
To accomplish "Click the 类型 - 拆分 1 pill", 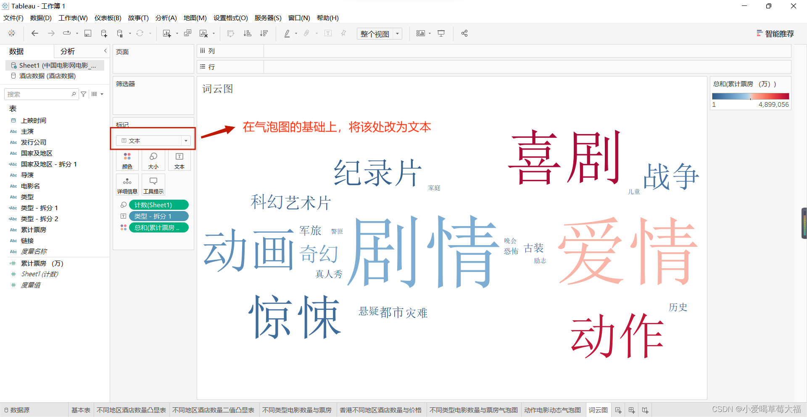I will 158,216.
